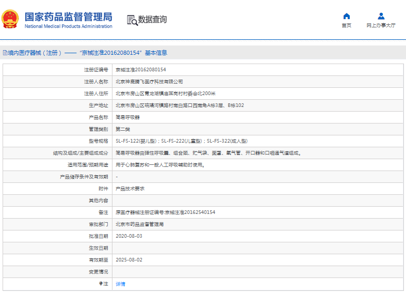Image resolution: width=406 pixels, height=293 pixels.
Task: Go to 首页 via its text label
Action: coord(346,25)
